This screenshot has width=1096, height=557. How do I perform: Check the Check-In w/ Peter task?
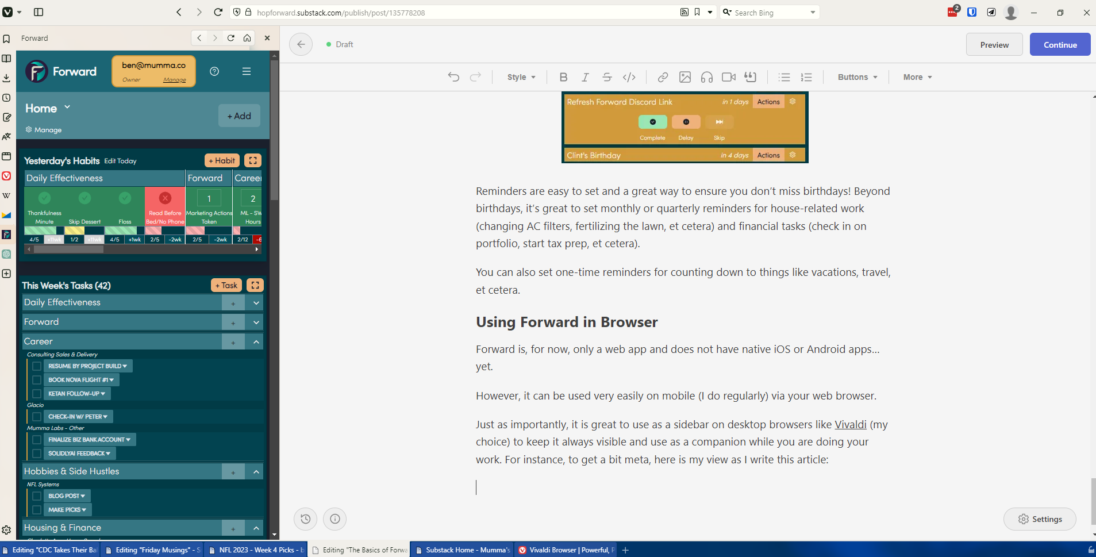click(x=37, y=417)
